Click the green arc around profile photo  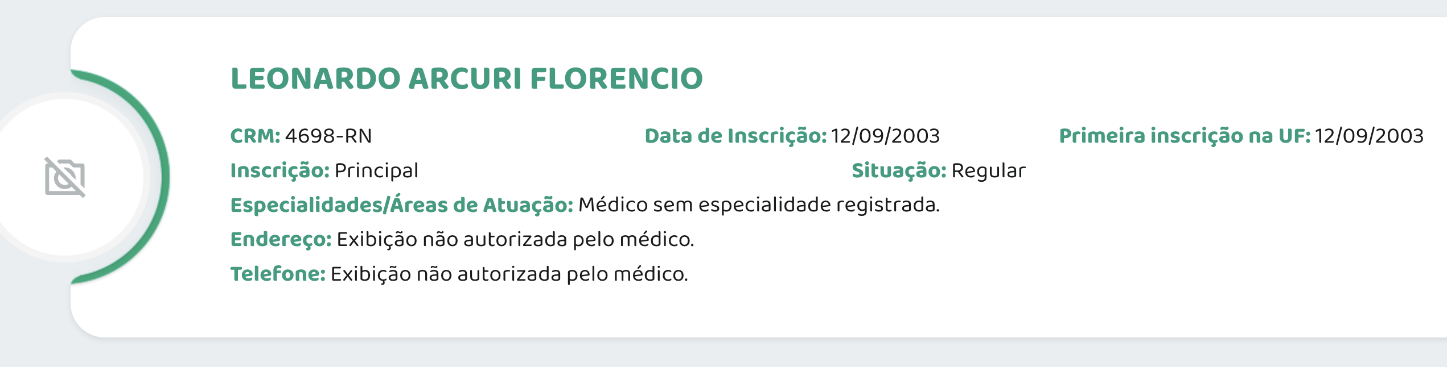coord(164,176)
